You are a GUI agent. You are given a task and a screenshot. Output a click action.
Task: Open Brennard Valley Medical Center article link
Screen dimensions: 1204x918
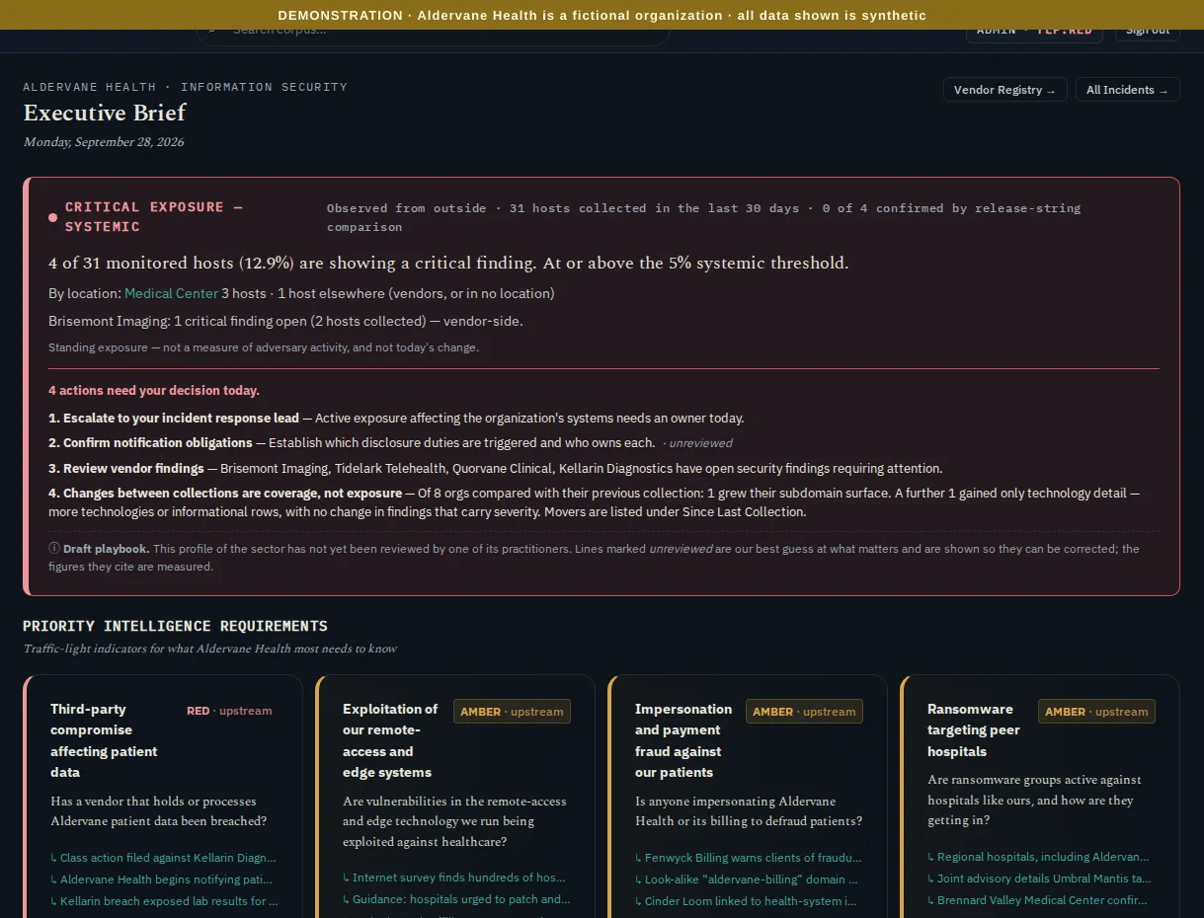[1038, 900]
